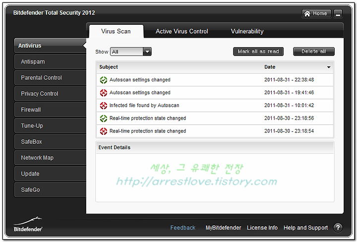Open the SafeBox section
The width and height of the screenshot is (357, 242).
coord(50,142)
